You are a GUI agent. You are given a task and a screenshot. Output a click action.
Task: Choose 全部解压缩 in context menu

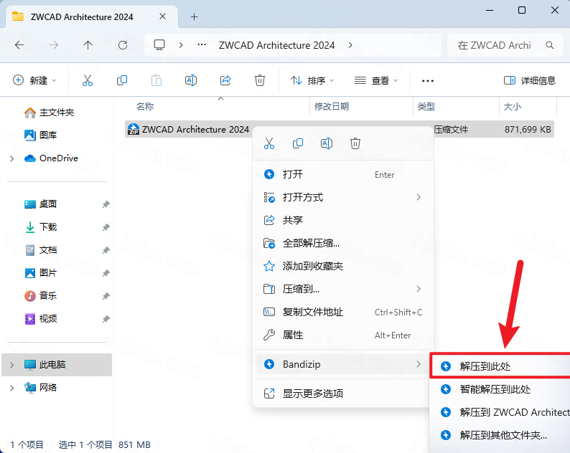[x=311, y=243]
